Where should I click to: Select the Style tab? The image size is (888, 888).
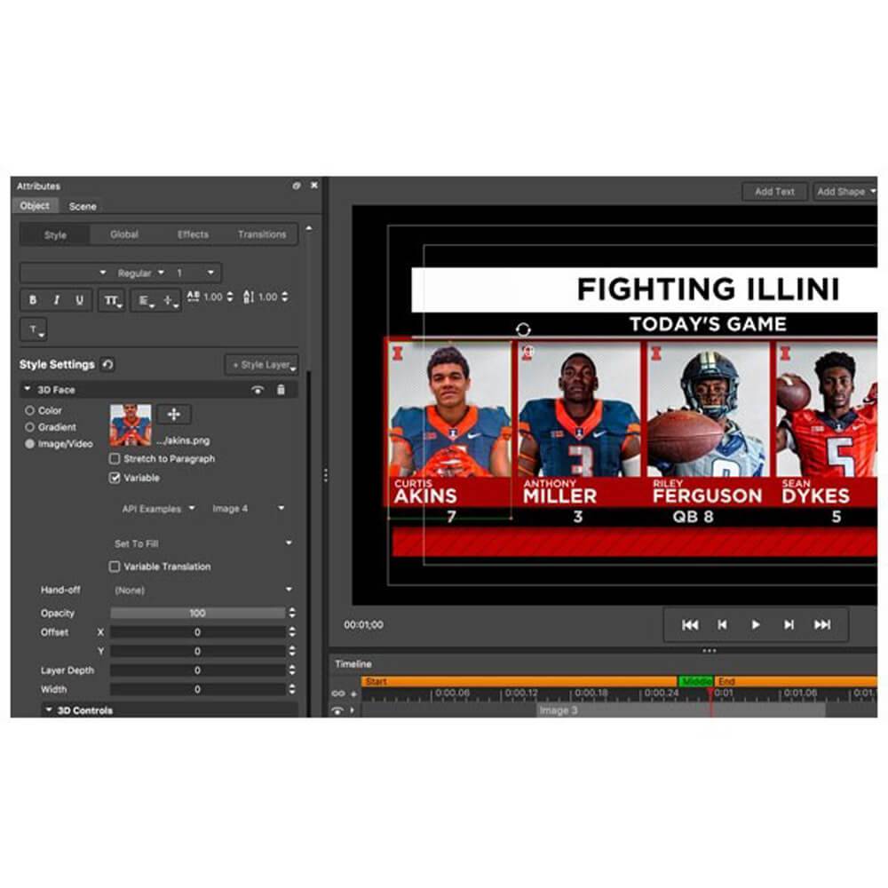55,234
